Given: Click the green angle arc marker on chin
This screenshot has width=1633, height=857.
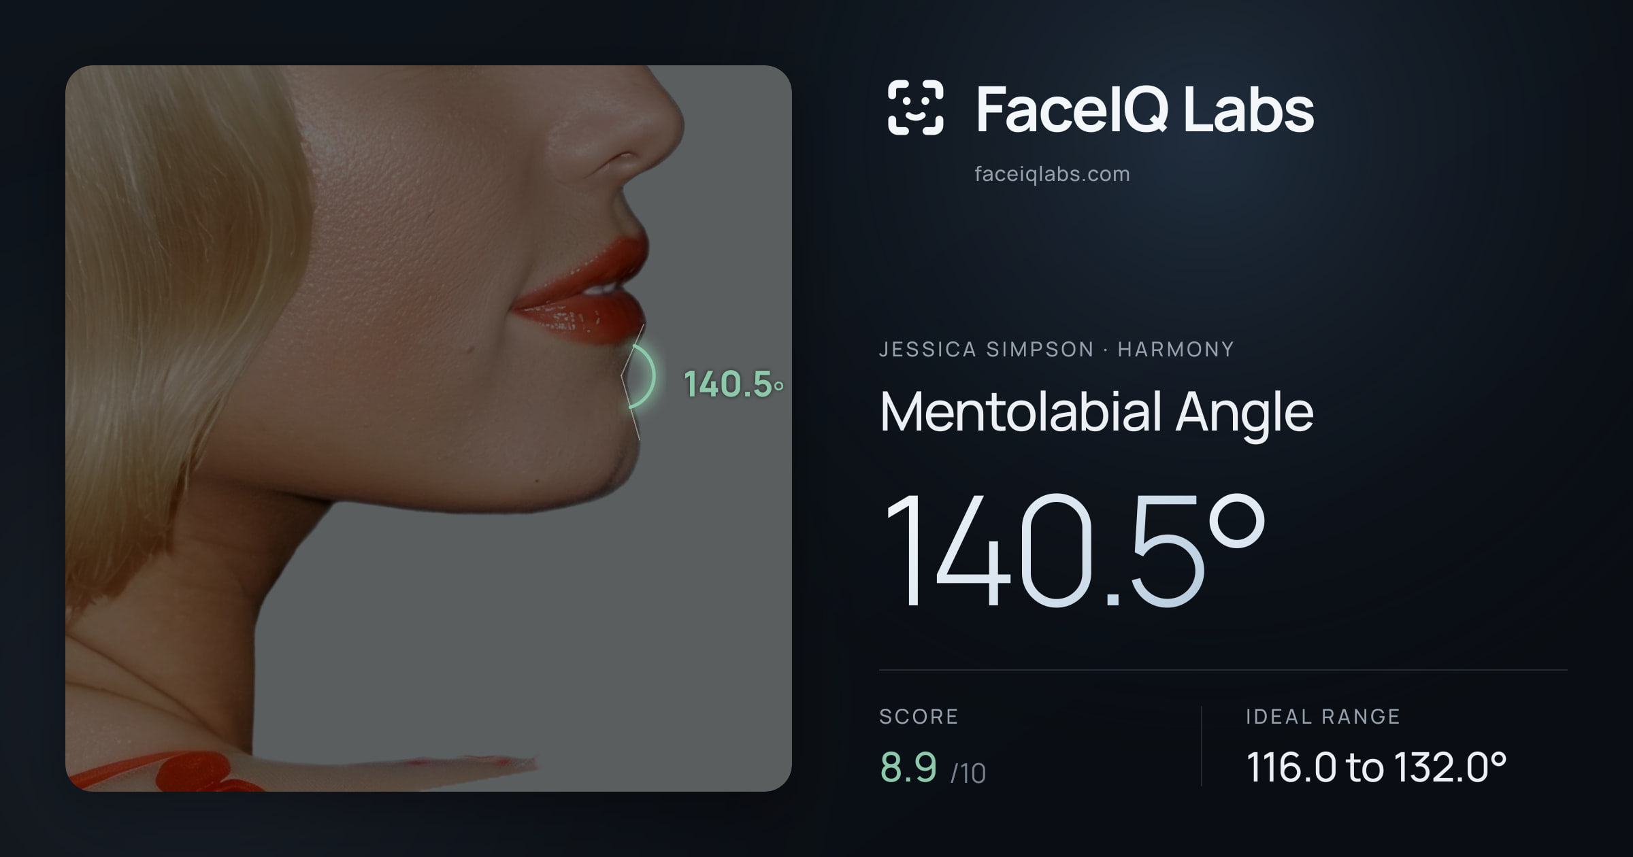Looking at the screenshot, I should pyautogui.click(x=642, y=377).
